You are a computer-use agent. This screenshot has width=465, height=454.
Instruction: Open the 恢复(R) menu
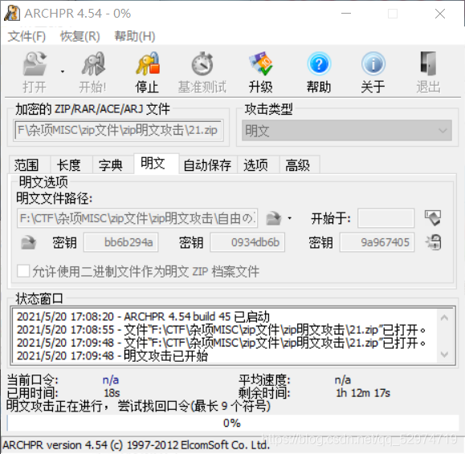coord(80,36)
